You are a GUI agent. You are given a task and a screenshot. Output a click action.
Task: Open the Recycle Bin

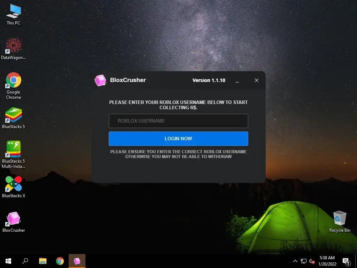(x=340, y=222)
